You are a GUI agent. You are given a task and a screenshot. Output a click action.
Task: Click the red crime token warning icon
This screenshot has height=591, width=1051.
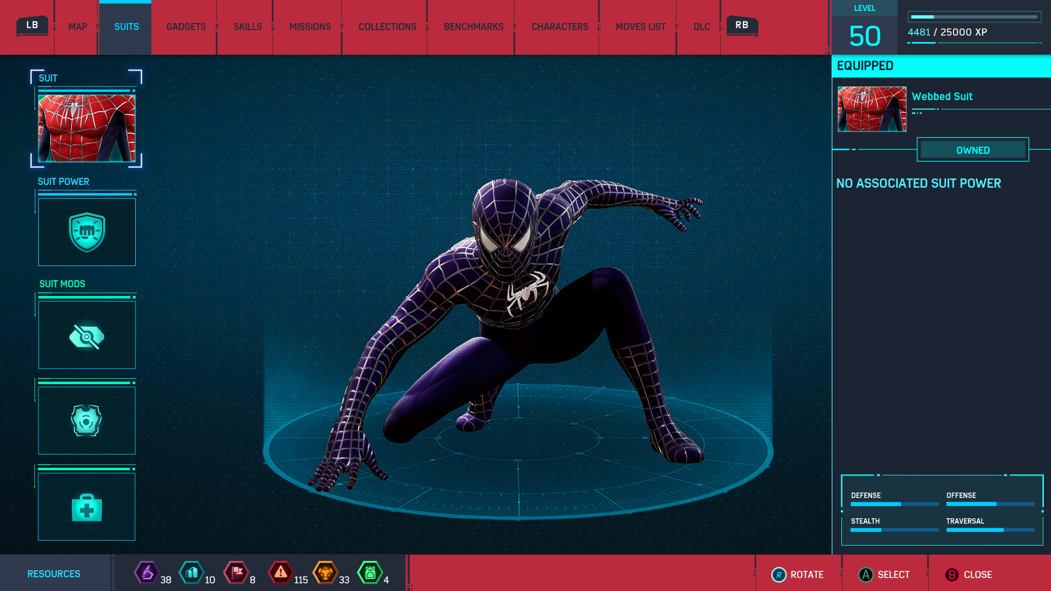click(280, 573)
